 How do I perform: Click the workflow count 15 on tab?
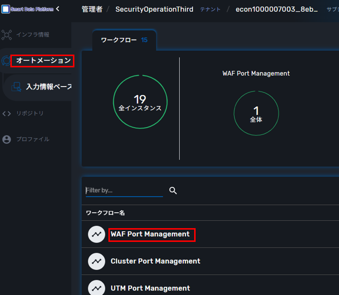(x=144, y=40)
